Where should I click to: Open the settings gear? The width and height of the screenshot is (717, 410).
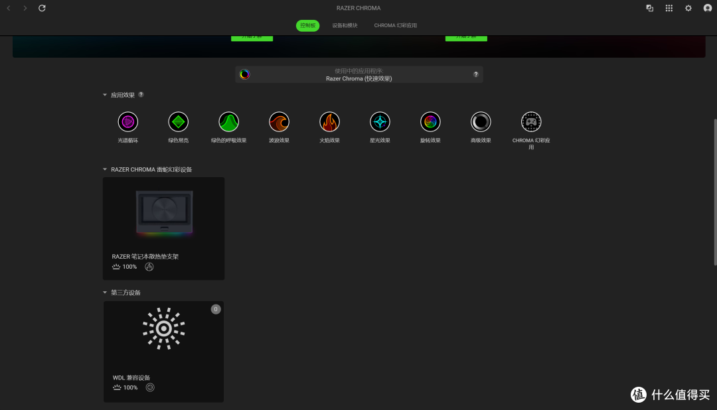point(688,8)
